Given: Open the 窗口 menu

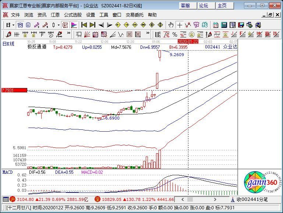Looking at the screenshot, I should pyautogui.click(x=117, y=15).
